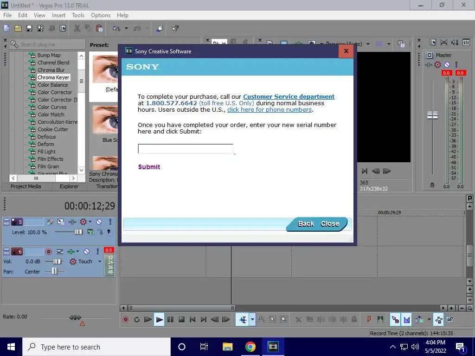Activate the What's This help cursor
Viewport: 475px width, 356px height.
coord(175,28)
